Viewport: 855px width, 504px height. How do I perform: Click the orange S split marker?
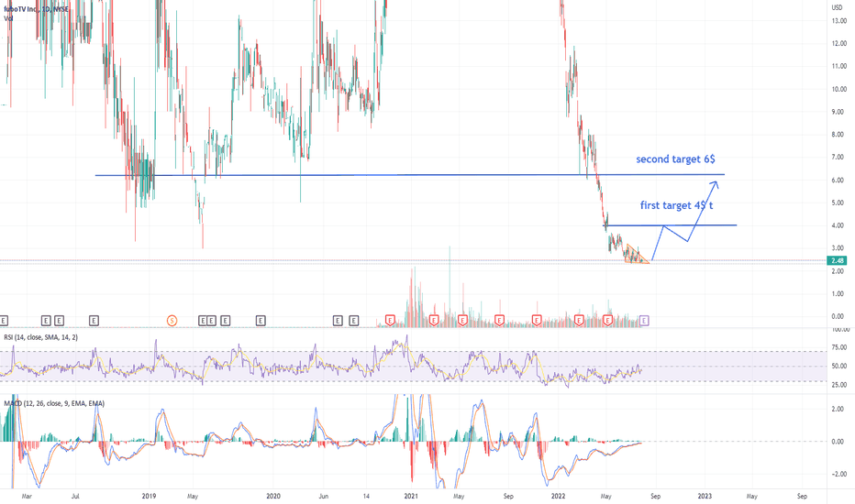(172, 321)
